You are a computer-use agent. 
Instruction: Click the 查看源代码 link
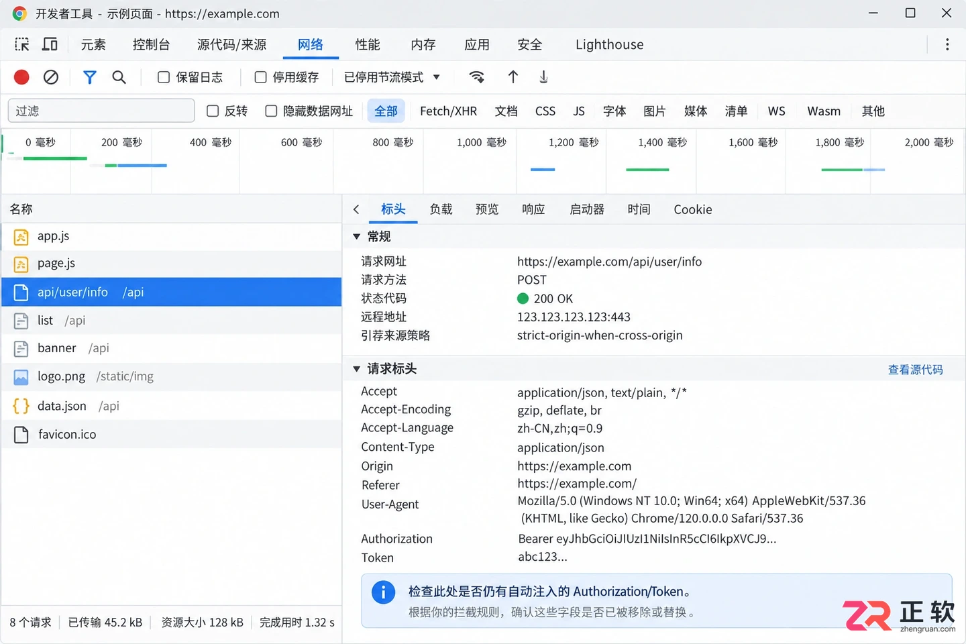point(915,370)
